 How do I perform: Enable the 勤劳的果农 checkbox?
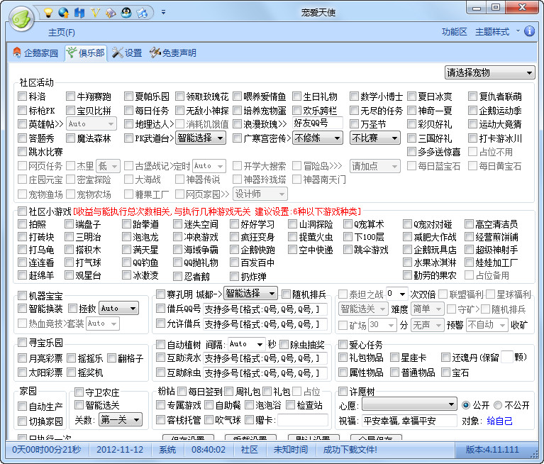[407, 275]
